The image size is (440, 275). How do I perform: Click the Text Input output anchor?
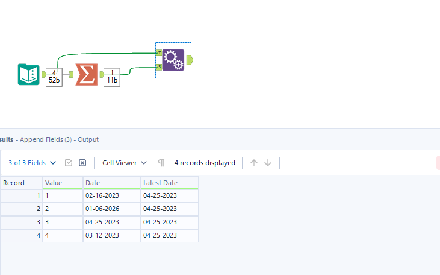[43, 75]
